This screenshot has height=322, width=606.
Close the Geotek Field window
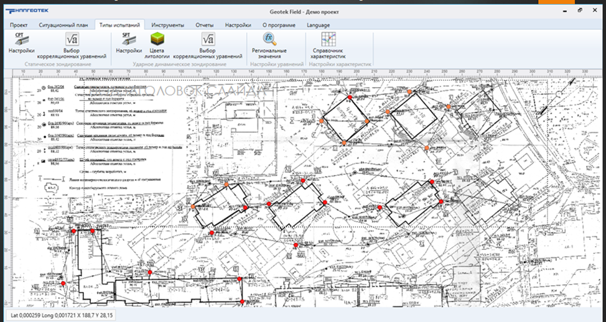point(594,11)
